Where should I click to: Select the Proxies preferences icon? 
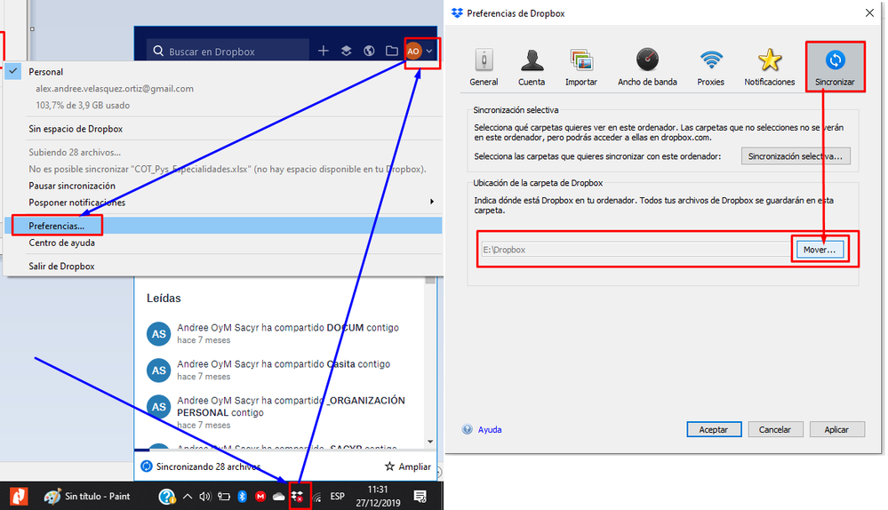point(710,68)
